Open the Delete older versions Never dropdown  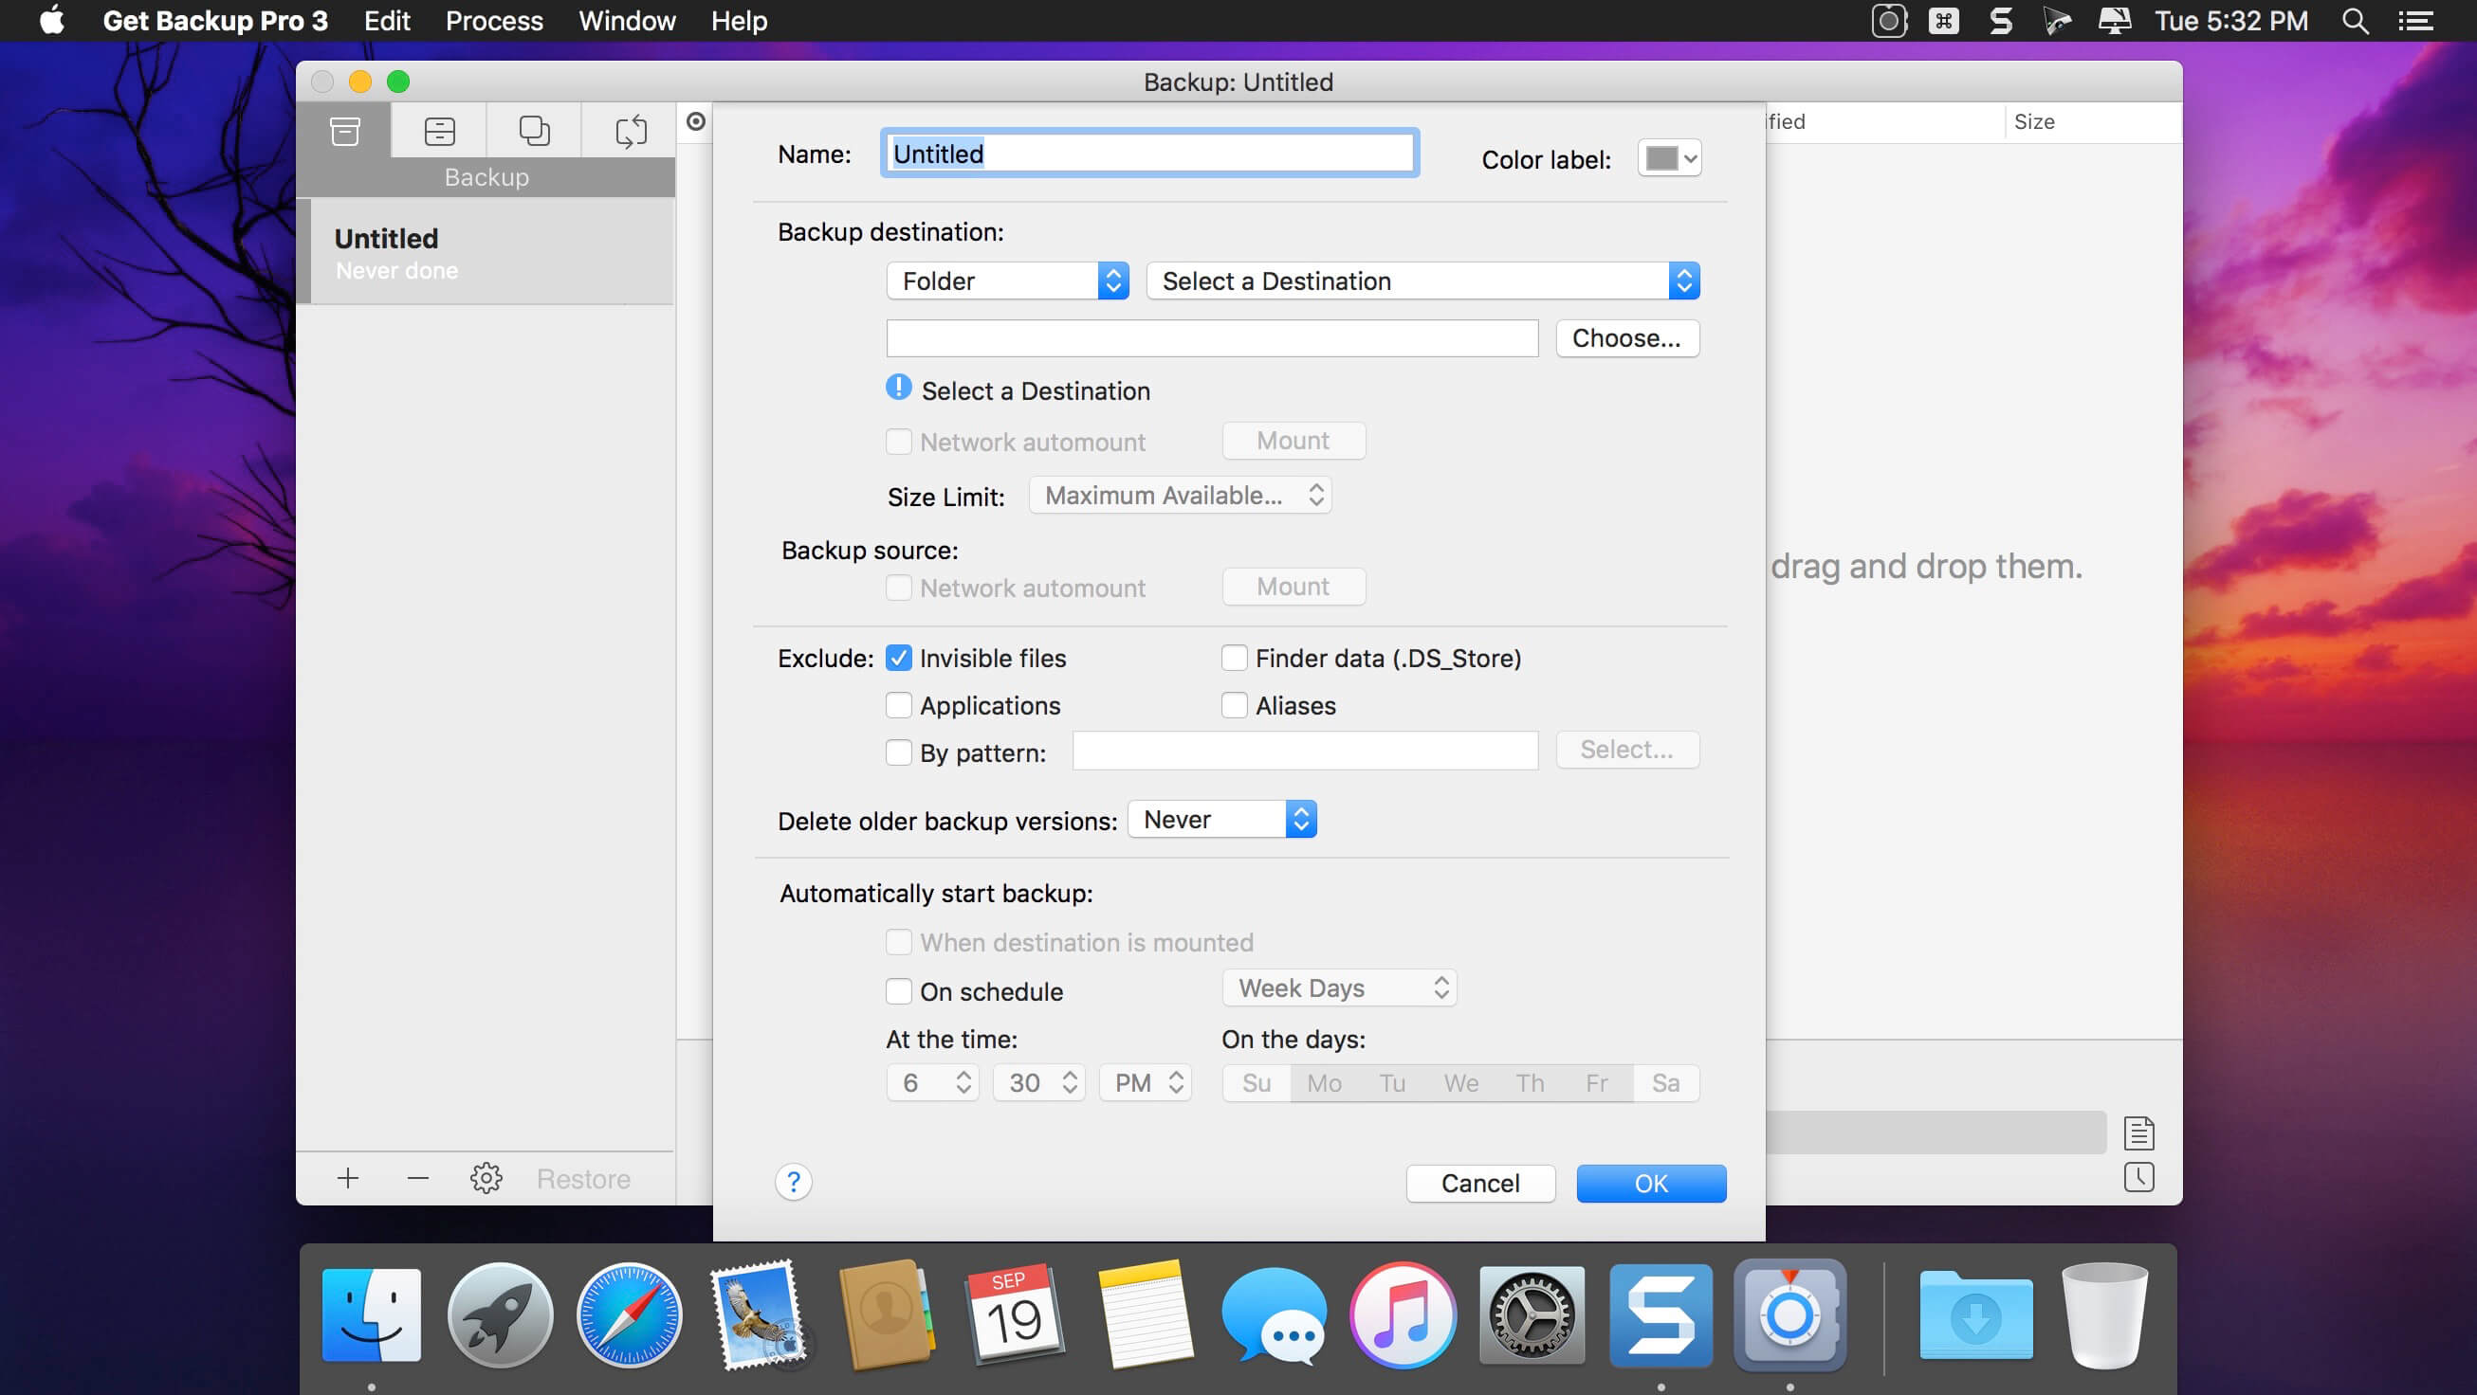click(1221, 820)
